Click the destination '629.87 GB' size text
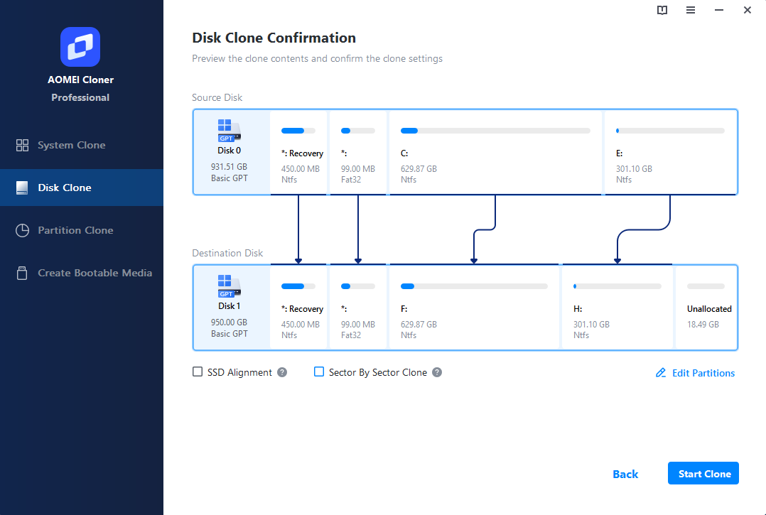 pos(419,325)
